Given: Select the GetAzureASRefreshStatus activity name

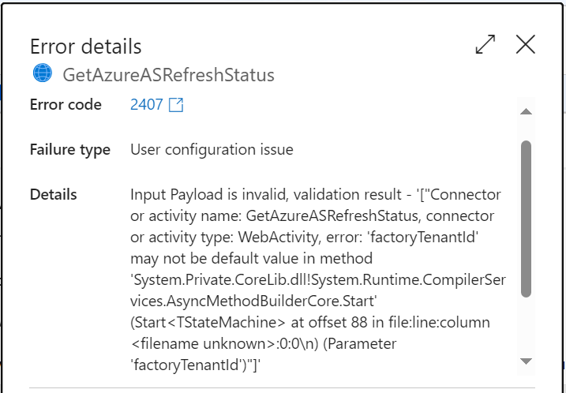Looking at the screenshot, I should click(x=169, y=75).
